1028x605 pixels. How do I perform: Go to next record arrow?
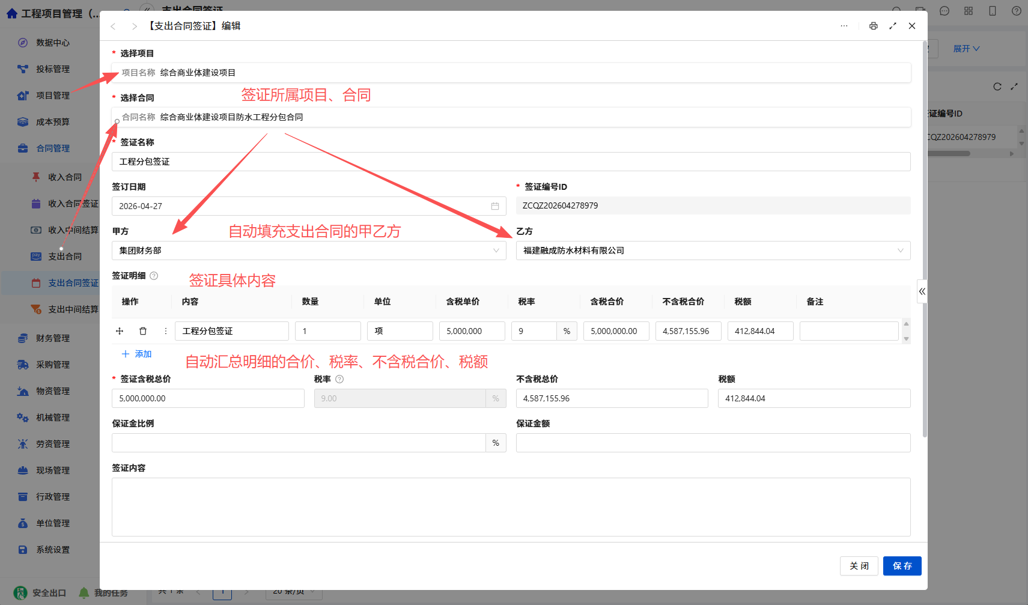coord(134,26)
